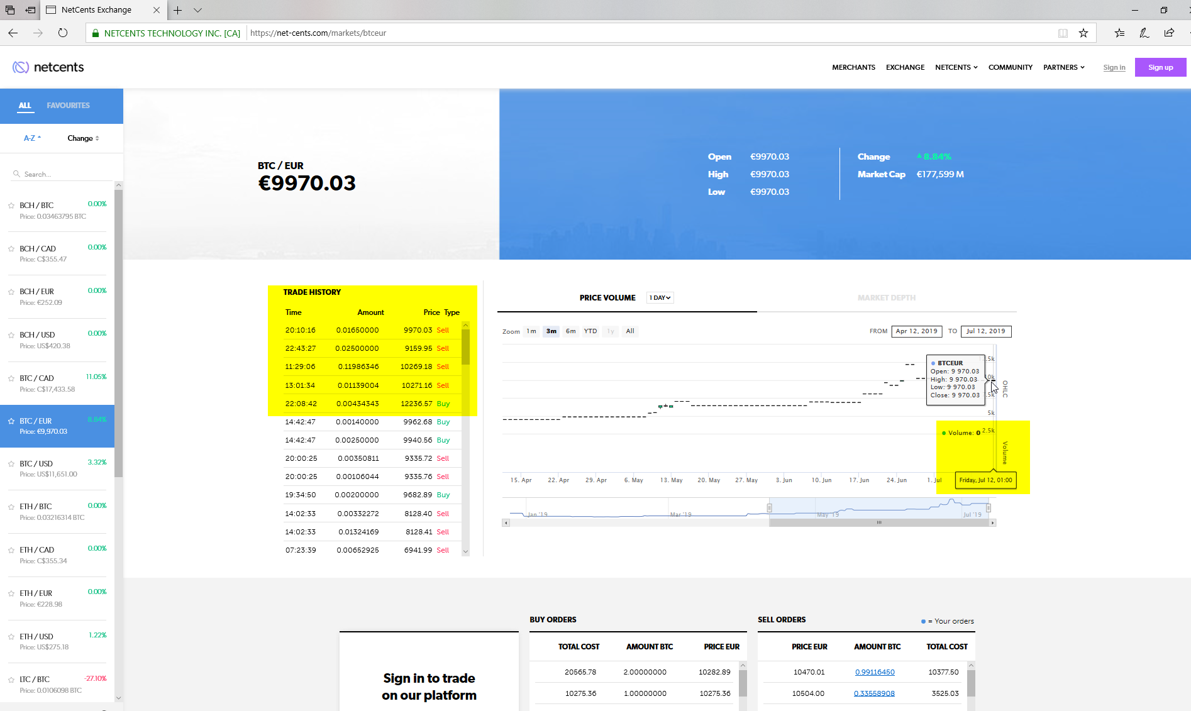This screenshot has height=711, width=1191.
Task: Open the 0.99116450 sell order link
Action: point(875,671)
